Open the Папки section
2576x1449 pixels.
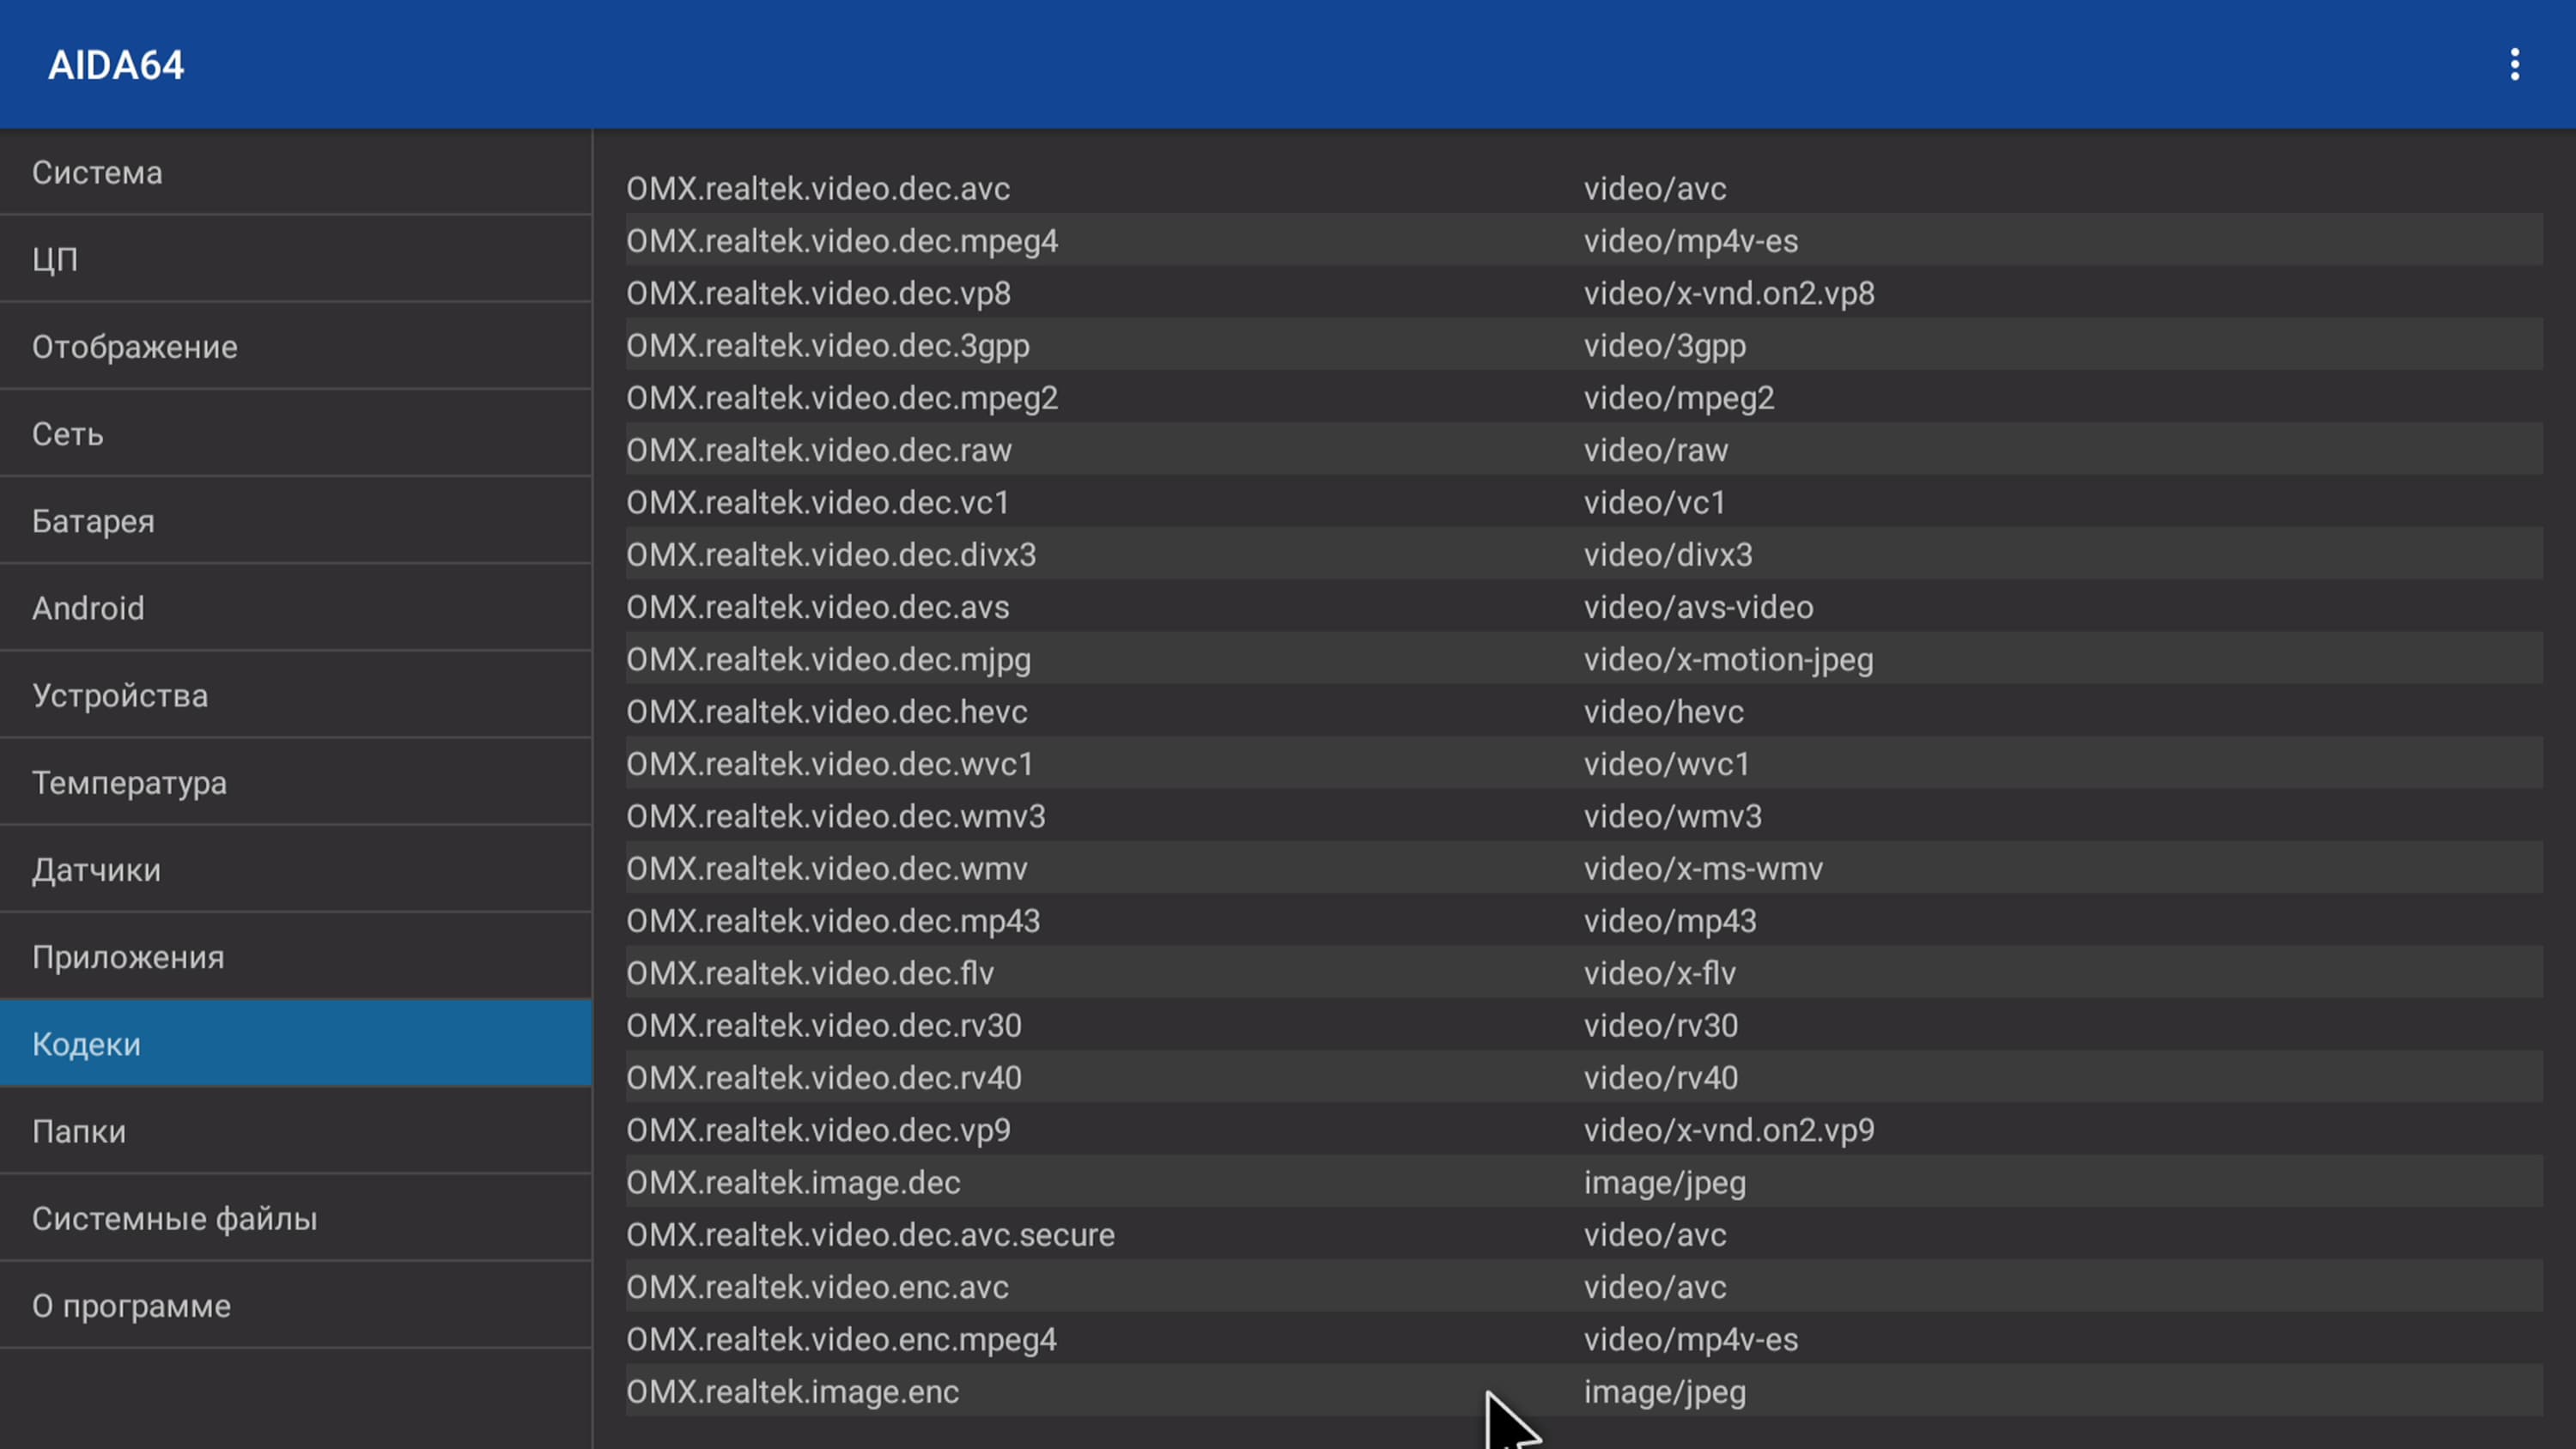pos(296,1130)
